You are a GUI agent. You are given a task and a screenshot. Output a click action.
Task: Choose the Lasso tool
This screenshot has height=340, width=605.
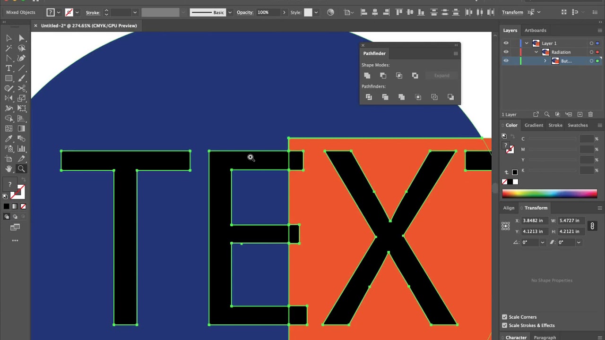coord(22,48)
